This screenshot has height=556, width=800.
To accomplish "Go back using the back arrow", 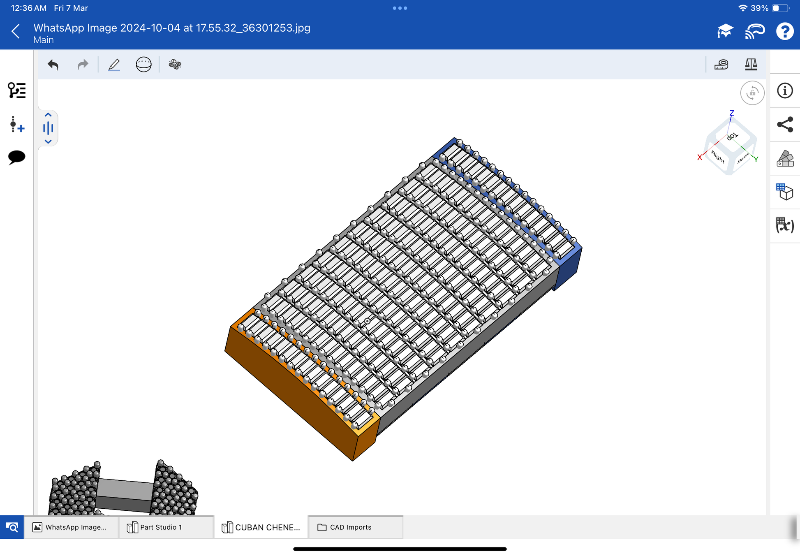I will [16, 31].
